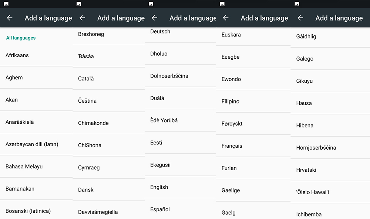The height and width of the screenshot is (219, 370).
Task: Tap status bar image icon above Deutsch screen
Action: tap(151, 4)
